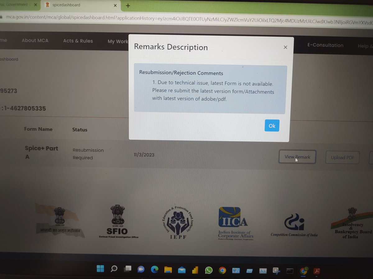Click the Azadi Ka Amrit Mahotsav logo
This screenshot has width=373, height=279.
click(x=60, y=220)
